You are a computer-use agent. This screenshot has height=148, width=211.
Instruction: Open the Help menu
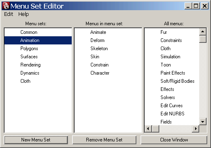coord(24,14)
